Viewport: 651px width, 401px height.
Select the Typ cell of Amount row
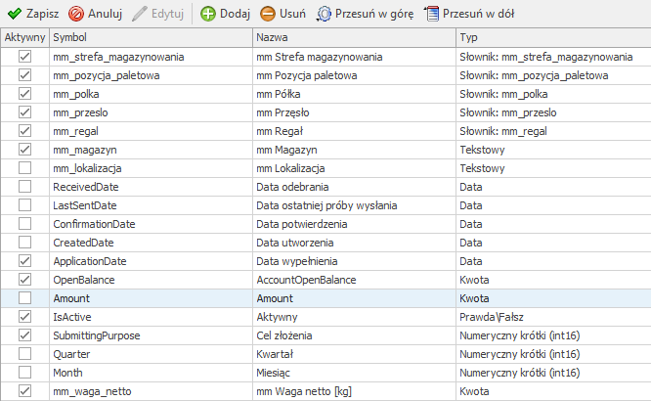[x=552, y=298]
